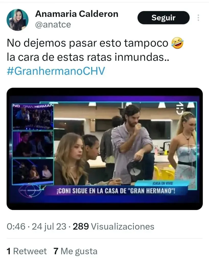Open the three-dot more options menu
Screen dimensions: 209x262
point(198,18)
